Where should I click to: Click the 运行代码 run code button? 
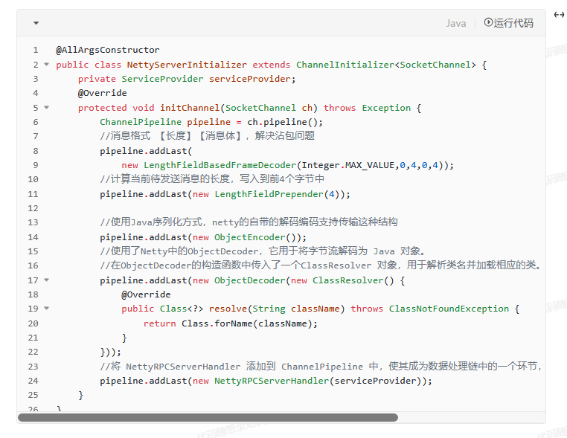point(508,23)
